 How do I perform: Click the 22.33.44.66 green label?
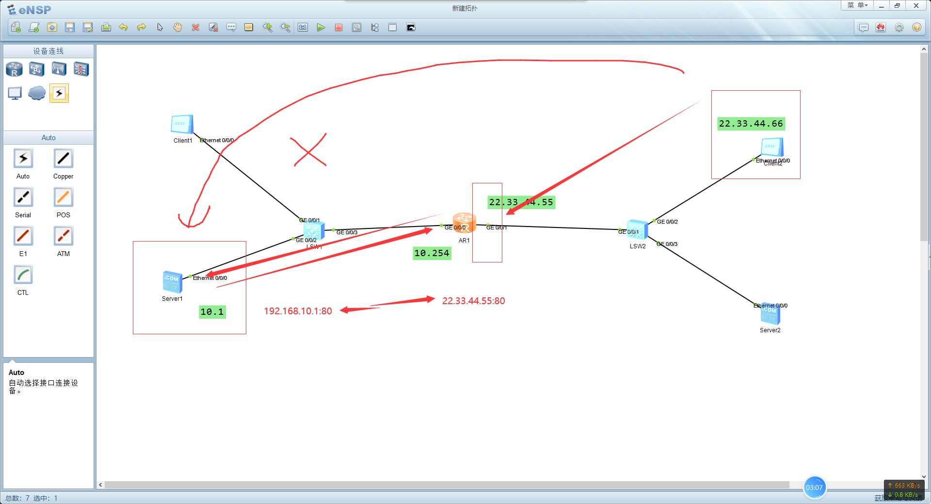[751, 124]
